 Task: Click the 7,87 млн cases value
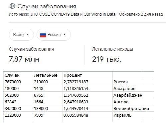coord(24,59)
